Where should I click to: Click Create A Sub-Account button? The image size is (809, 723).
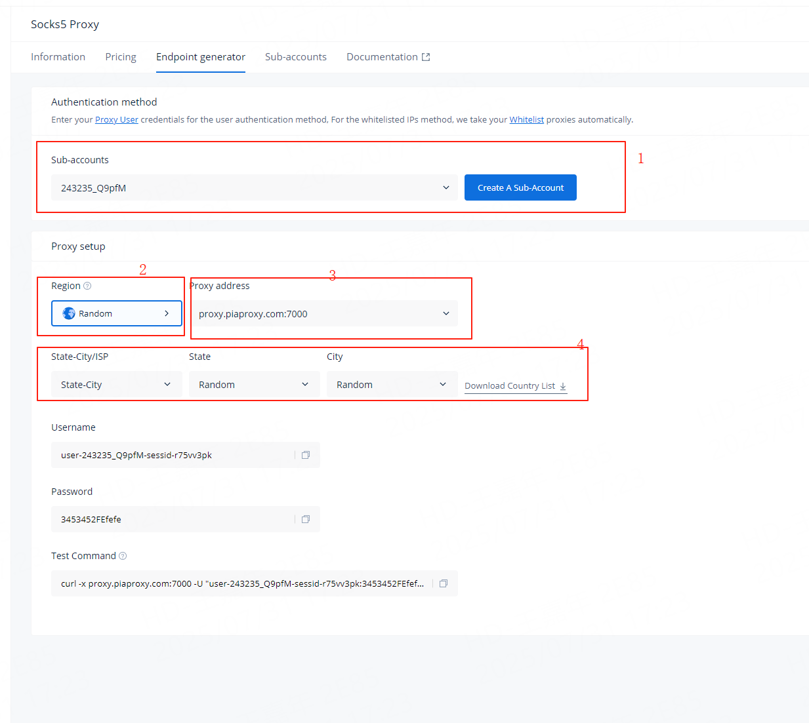(x=520, y=187)
